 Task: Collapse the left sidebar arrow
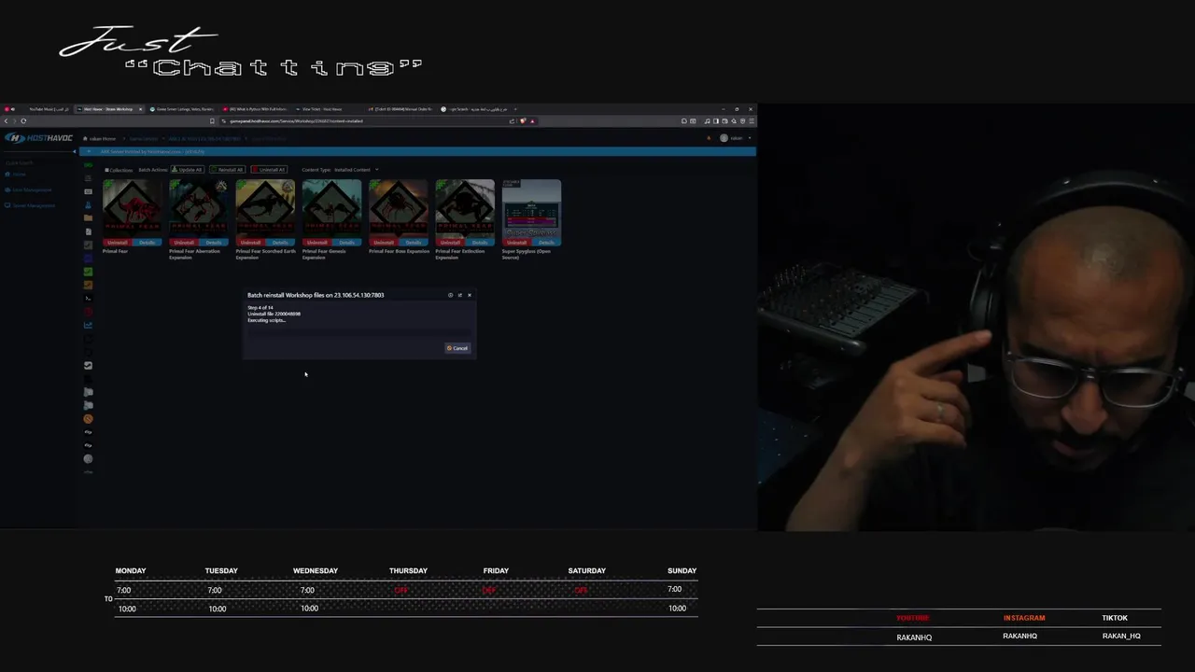75,151
